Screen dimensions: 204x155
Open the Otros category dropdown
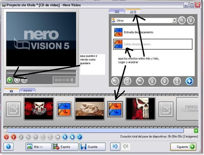click(174, 20)
